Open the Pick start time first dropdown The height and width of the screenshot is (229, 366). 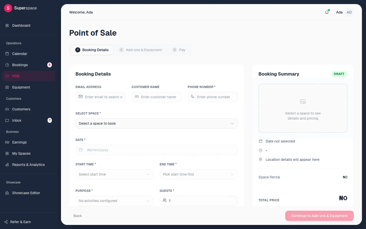pyautogui.click(x=199, y=174)
